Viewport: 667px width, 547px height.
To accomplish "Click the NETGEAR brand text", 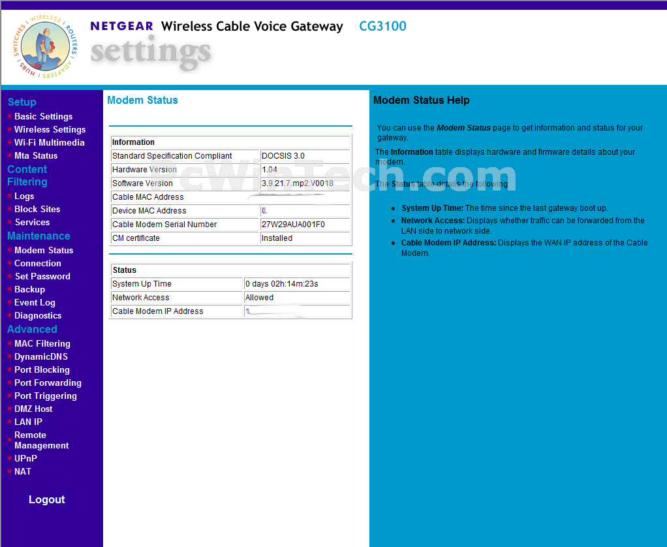I will point(121,26).
